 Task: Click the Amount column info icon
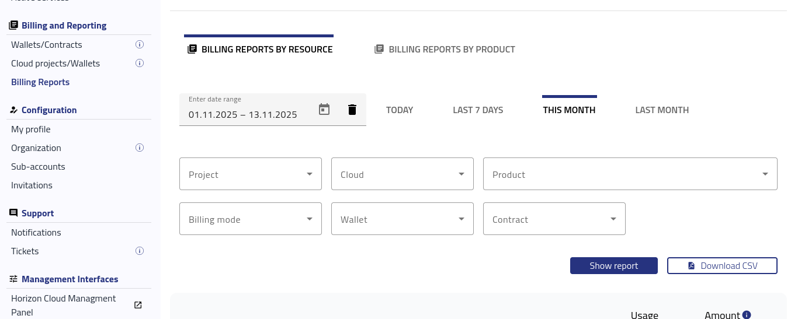746,315
